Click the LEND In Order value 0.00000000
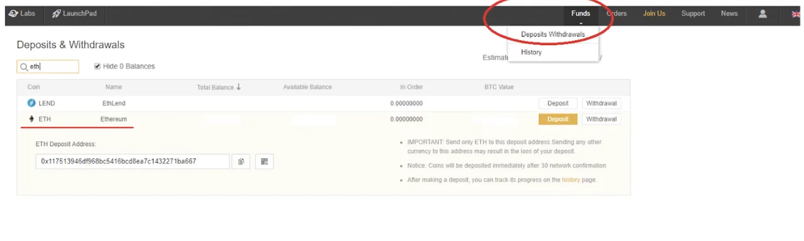The image size is (804, 241). [406, 104]
